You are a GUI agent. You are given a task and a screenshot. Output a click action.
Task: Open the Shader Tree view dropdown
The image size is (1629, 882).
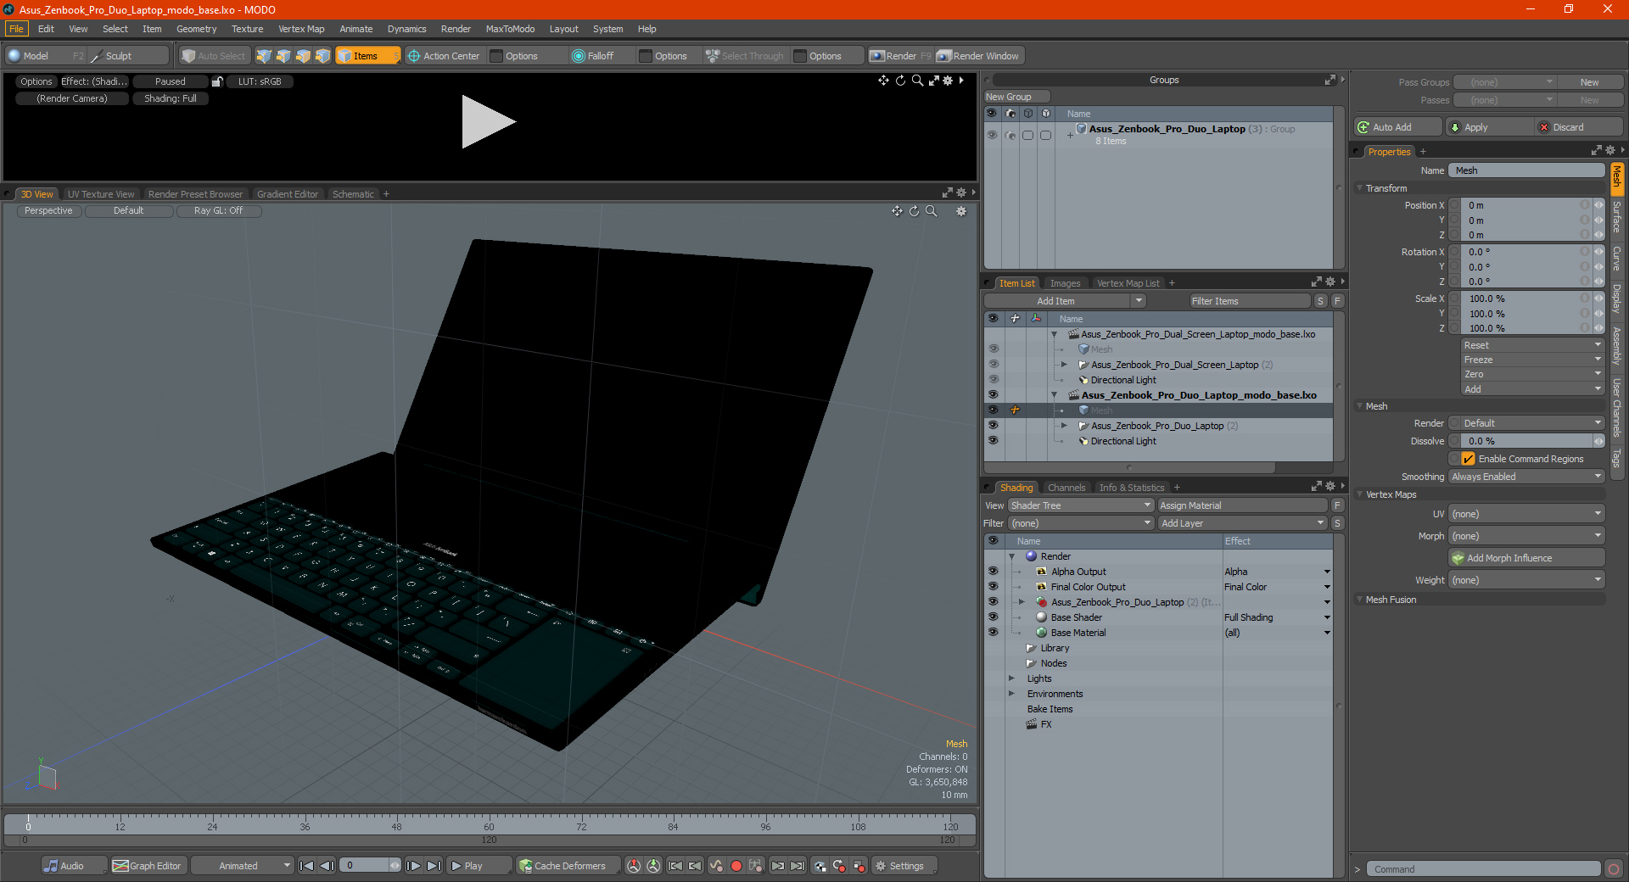[x=1081, y=505]
